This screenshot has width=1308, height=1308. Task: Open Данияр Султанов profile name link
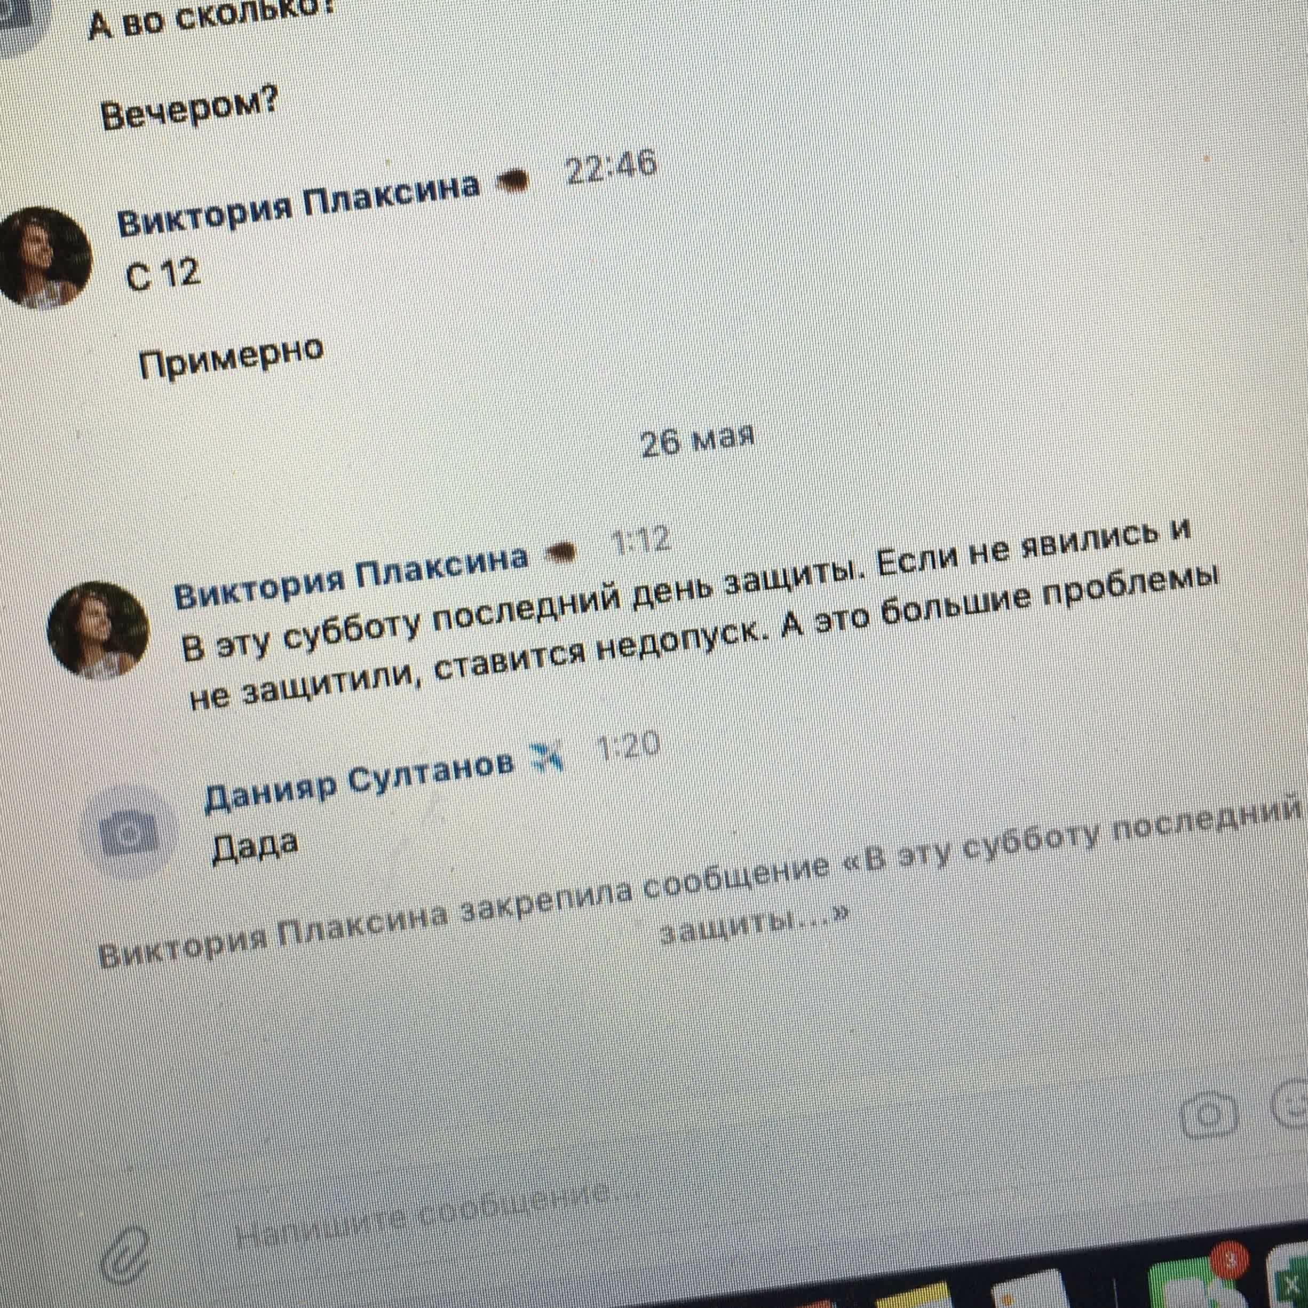pos(359,780)
